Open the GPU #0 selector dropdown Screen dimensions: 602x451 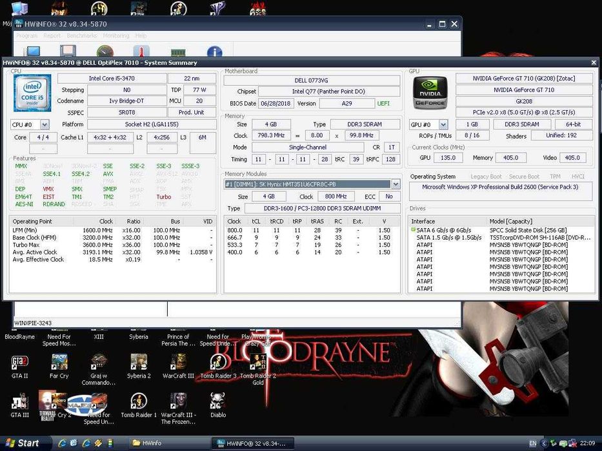point(443,124)
